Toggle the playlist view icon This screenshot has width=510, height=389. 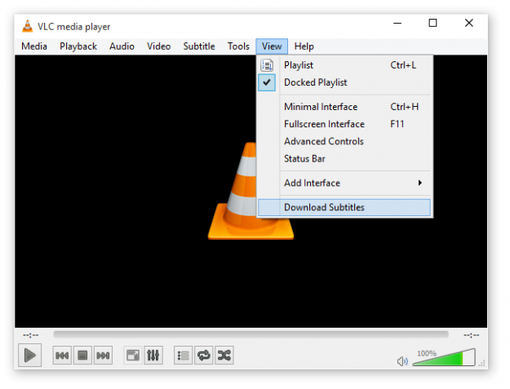183,356
